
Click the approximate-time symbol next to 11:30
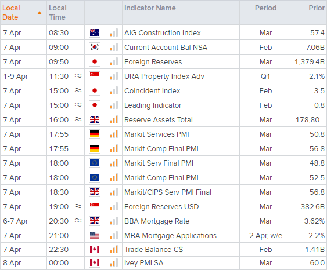click(x=78, y=76)
